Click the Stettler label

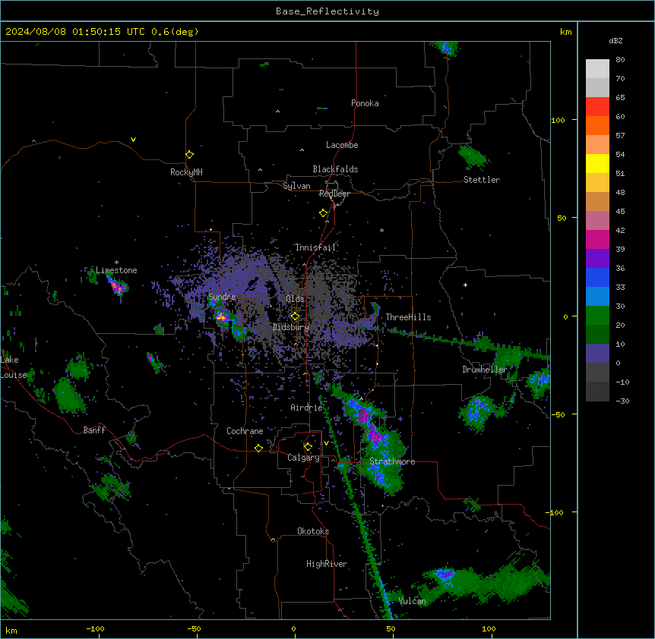pos(481,180)
